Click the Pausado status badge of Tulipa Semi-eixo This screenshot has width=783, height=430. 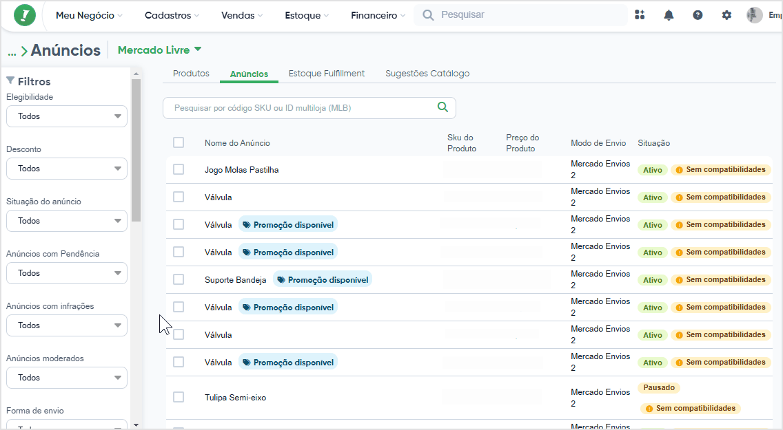(x=659, y=387)
